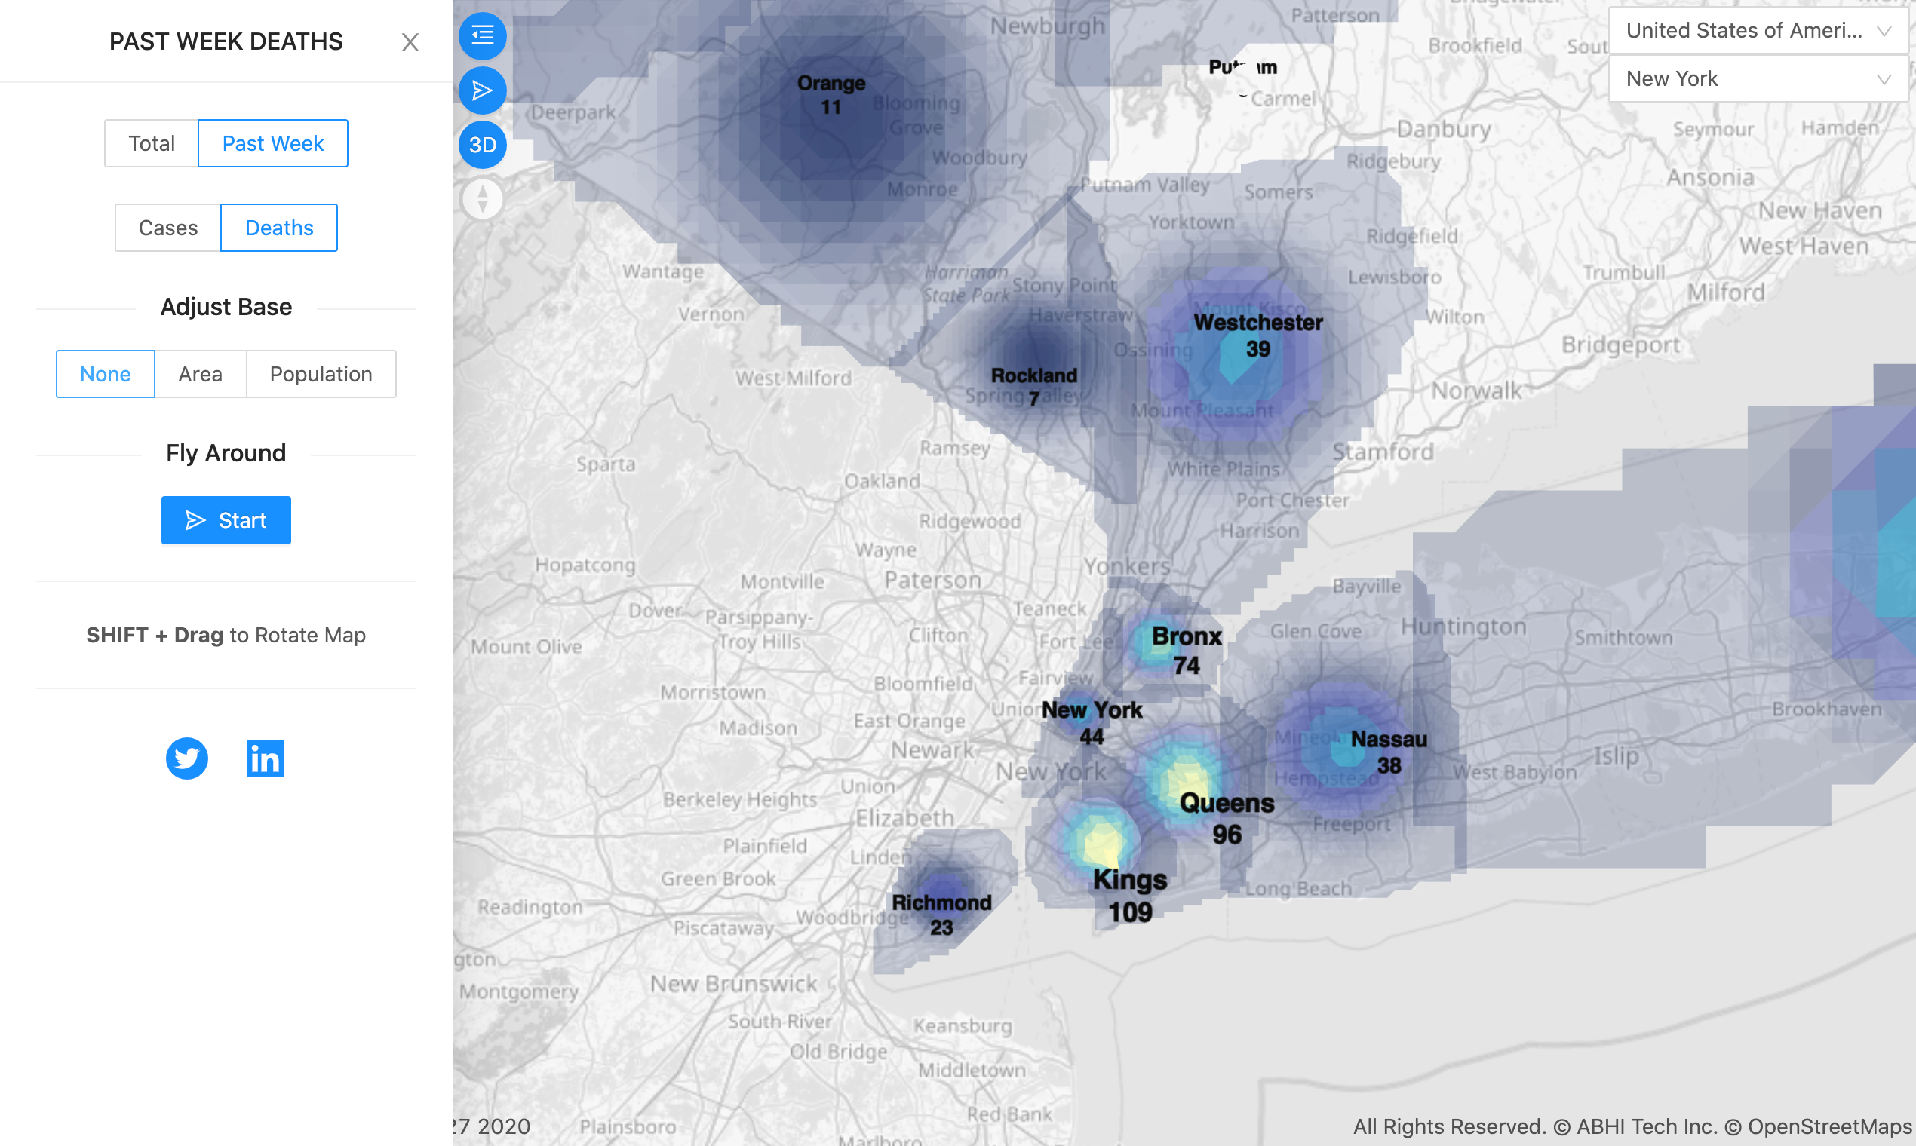This screenshot has width=1916, height=1146.
Task: Click the OpenStreetMaps attribution link
Action: pos(1821,1126)
